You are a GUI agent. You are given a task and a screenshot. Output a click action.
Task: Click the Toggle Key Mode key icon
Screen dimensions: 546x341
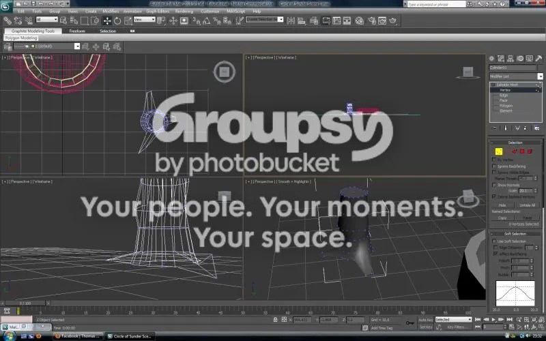tap(410, 323)
